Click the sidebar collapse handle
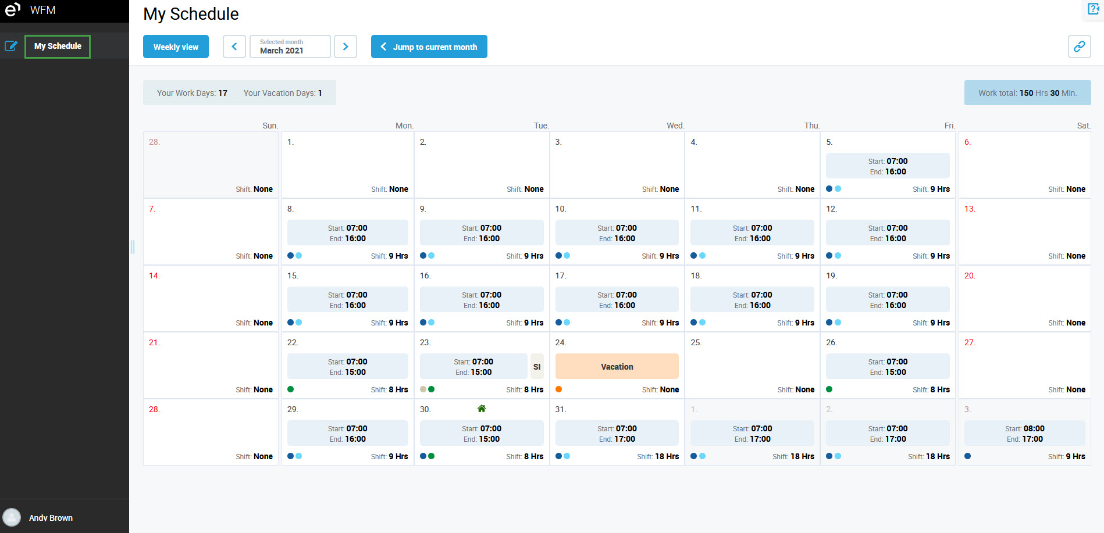The width and height of the screenshot is (1104, 533). pyautogui.click(x=133, y=247)
